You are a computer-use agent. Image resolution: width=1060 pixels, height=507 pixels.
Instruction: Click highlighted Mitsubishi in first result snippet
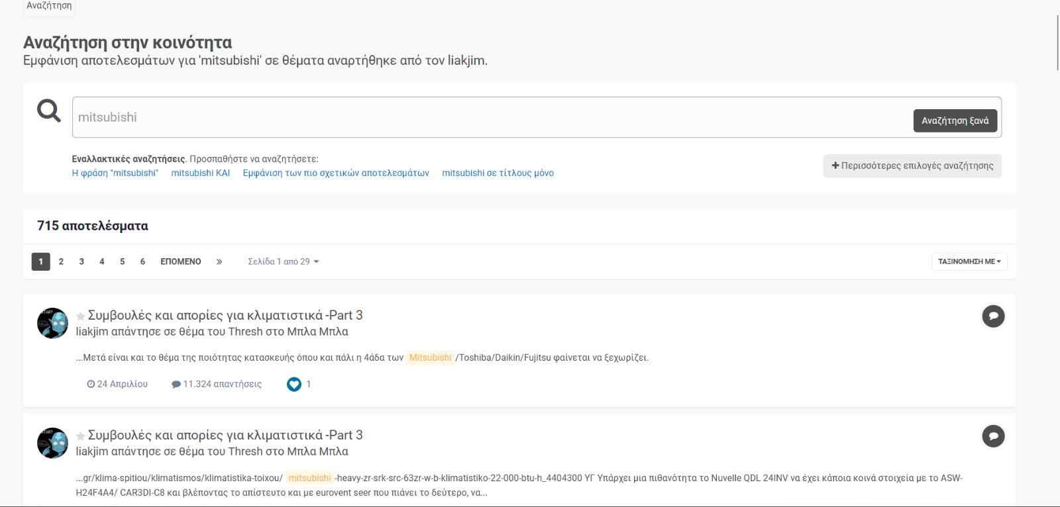(431, 357)
